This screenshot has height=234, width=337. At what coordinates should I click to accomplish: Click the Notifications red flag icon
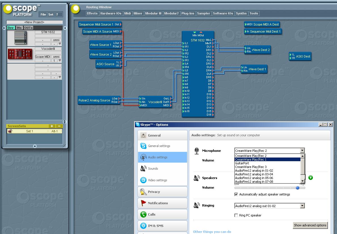pos(143,203)
